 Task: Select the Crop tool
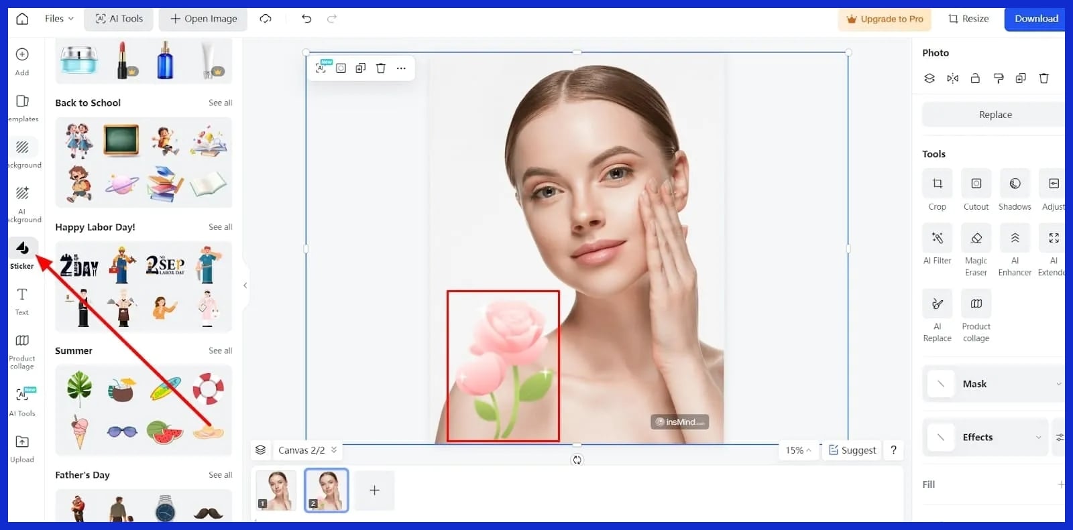(937, 184)
